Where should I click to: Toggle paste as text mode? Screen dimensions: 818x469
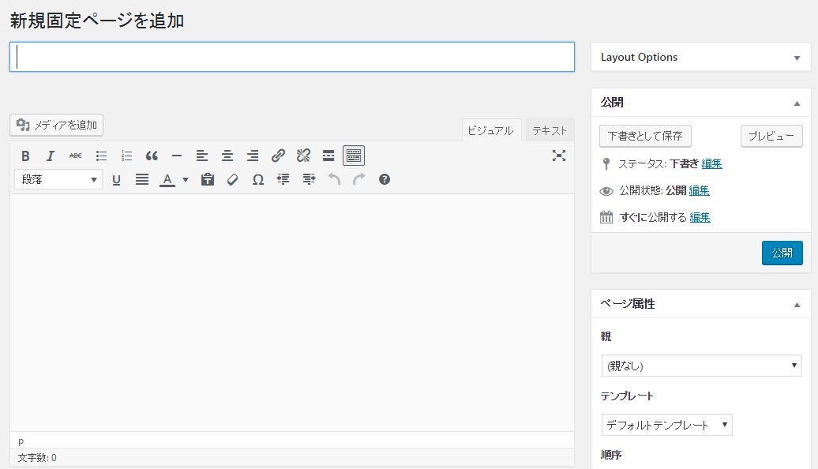tap(208, 180)
